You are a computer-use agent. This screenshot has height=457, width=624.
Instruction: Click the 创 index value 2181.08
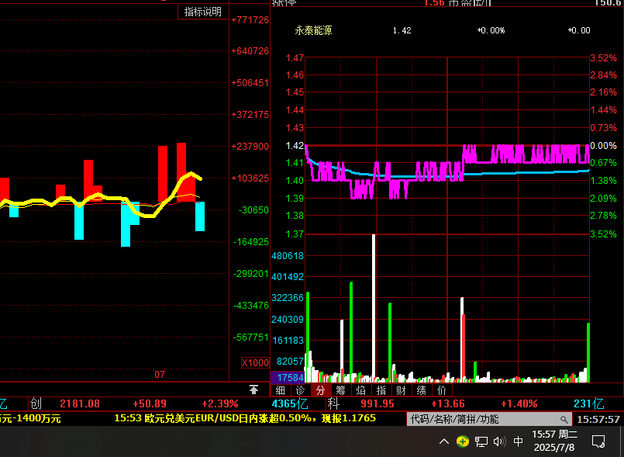click(x=80, y=404)
